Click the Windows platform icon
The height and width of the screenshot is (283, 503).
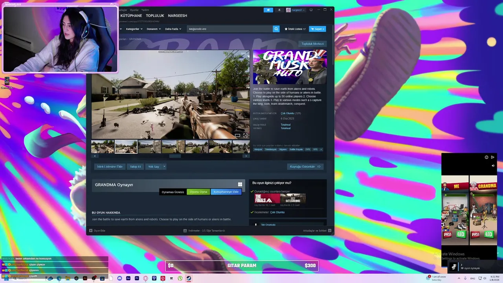coord(240,184)
